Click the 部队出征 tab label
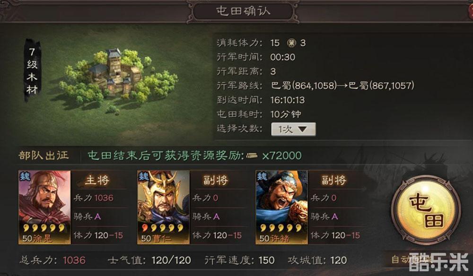Viewport: 473px width, 276px height. coord(44,155)
